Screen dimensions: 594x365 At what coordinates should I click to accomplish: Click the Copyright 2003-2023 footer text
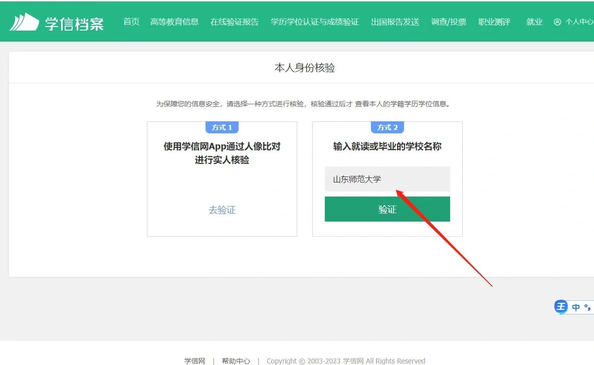pos(346,361)
